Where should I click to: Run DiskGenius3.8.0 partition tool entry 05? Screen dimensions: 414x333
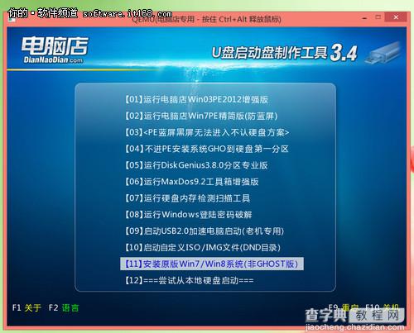196,165
